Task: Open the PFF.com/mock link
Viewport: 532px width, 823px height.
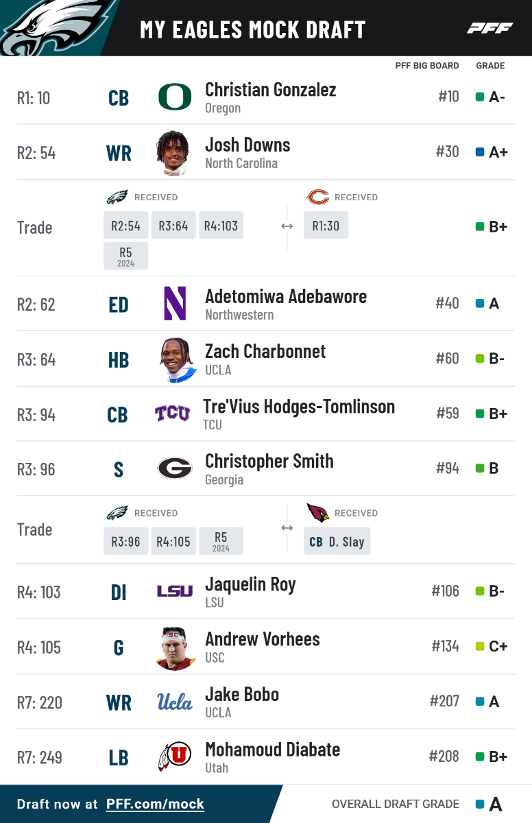Action: click(x=155, y=804)
